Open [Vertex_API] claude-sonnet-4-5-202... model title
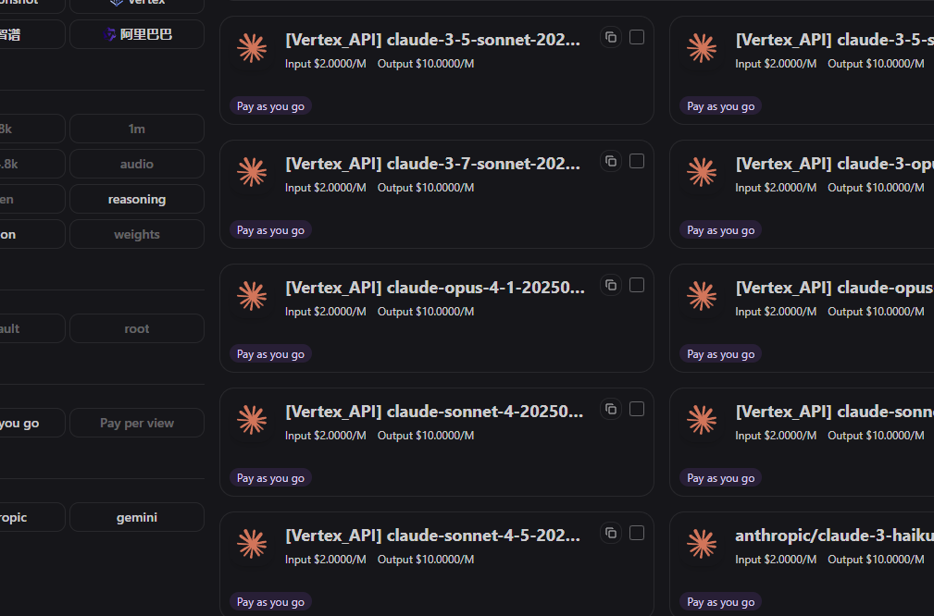 (433, 535)
